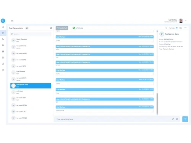191x143 pixels.
Task: Click the conversation search field
Action: pyautogui.click(x=31, y=34)
